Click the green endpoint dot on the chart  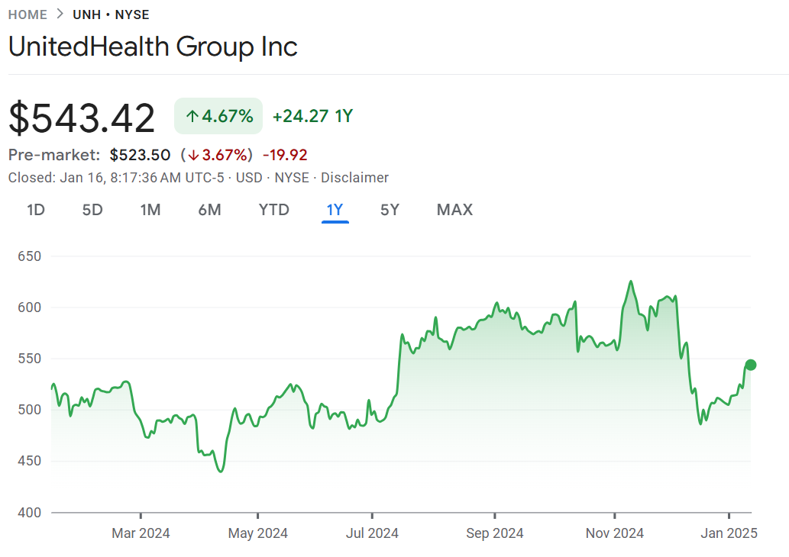click(751, 365)
